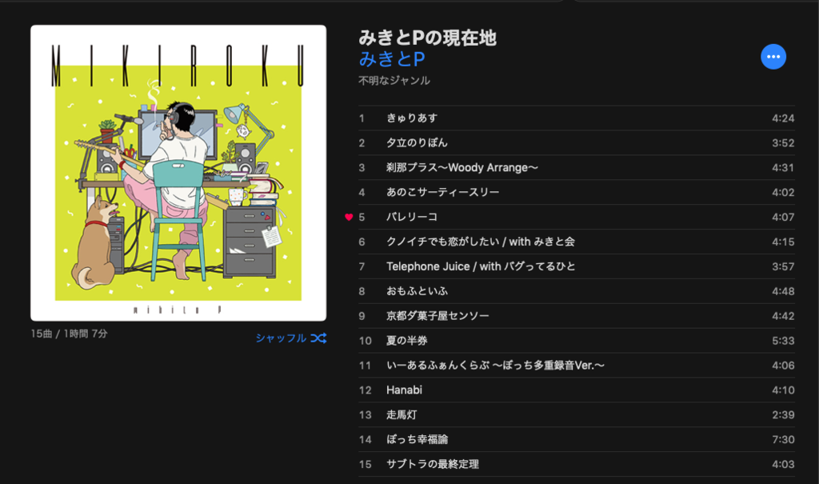Select track 3 刹那プラス〜Woody Arrange〜
The image size is (819, 484).
click(577, 168)
